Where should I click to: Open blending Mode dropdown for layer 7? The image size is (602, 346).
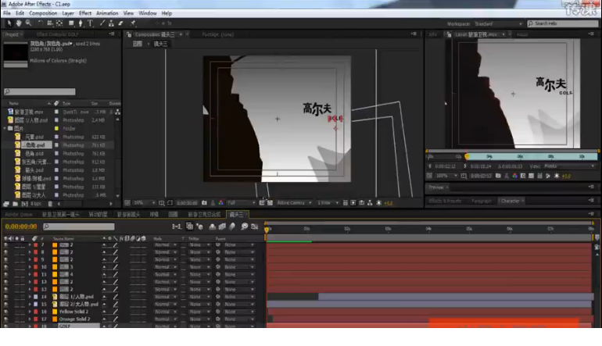(165, 244)
